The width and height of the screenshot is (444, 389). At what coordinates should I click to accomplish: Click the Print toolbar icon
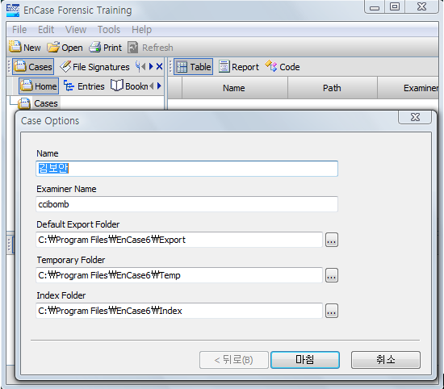(x=95, y=48)
